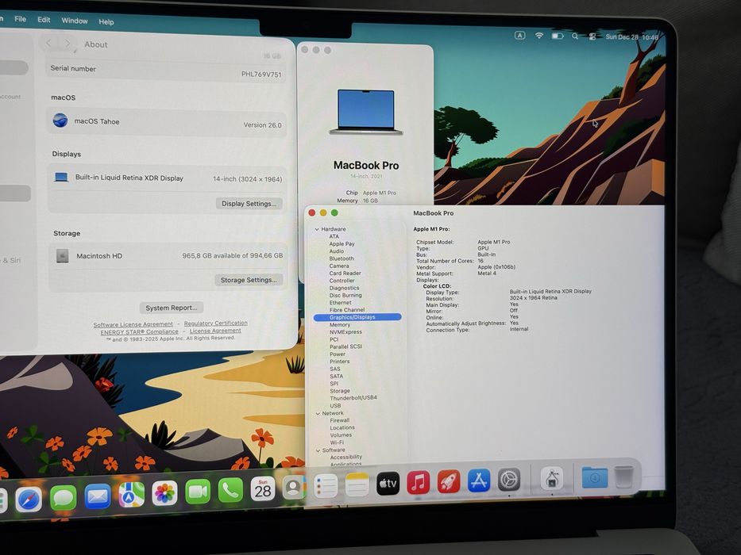Click the Storage Settings... button

(249, 280)
